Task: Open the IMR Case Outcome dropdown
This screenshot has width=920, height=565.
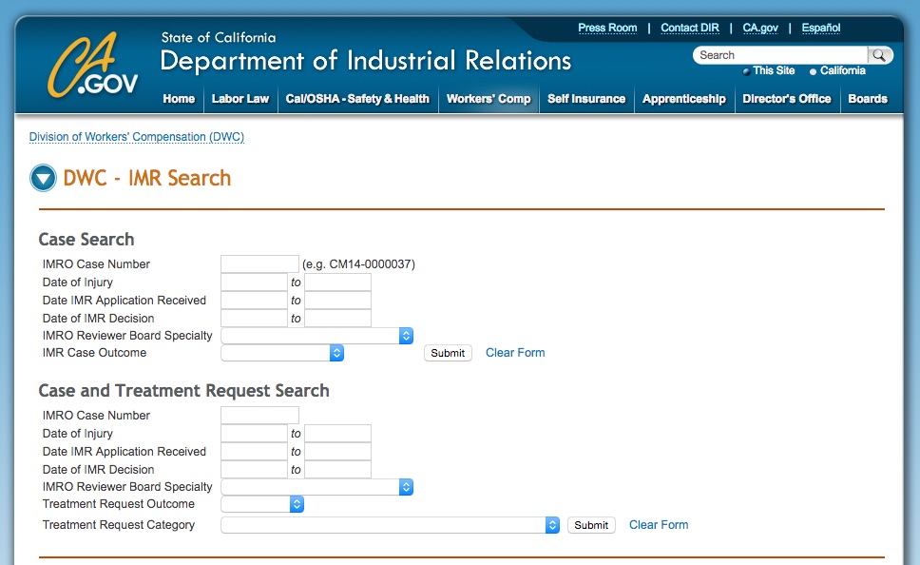Action: pyautogui.click(x=282, y=353)
